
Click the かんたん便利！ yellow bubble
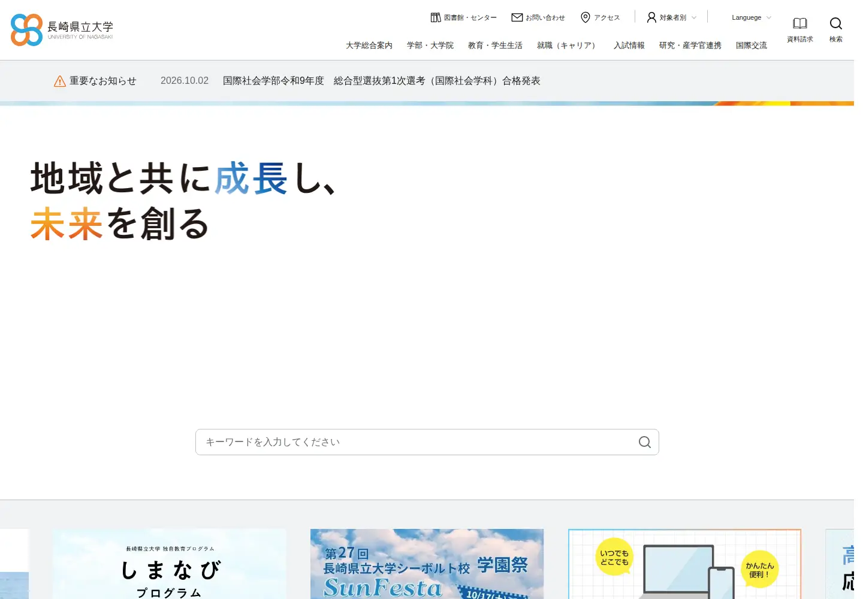pos(759,570)
